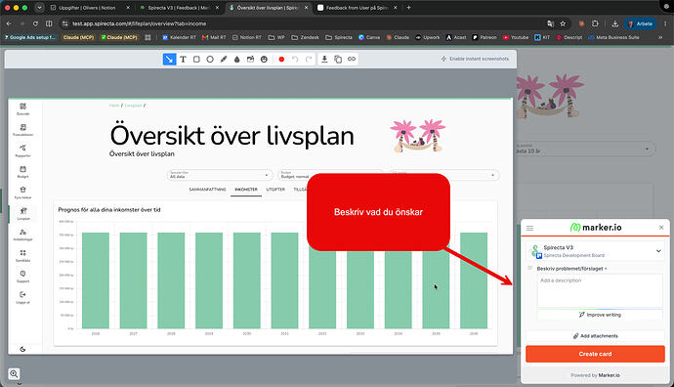Viewport: 674px width, 387px height.
Task: Click the Livsplan breadcrumb link
Action: point(133,106)
